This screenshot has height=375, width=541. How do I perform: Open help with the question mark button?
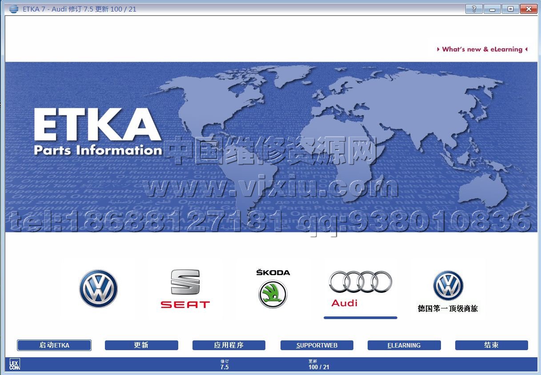pyautogui.click(x=474, y=9)
